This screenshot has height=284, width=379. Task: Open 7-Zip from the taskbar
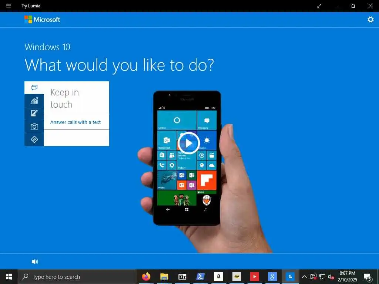click(182, 277)
